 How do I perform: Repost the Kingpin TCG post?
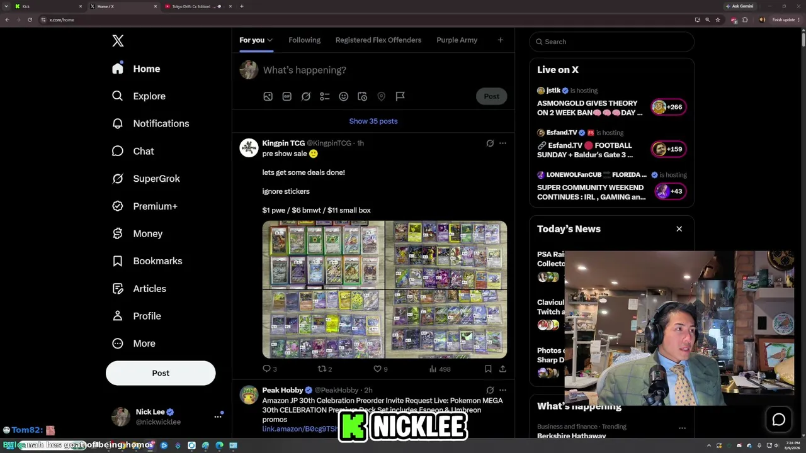(325, 369)
